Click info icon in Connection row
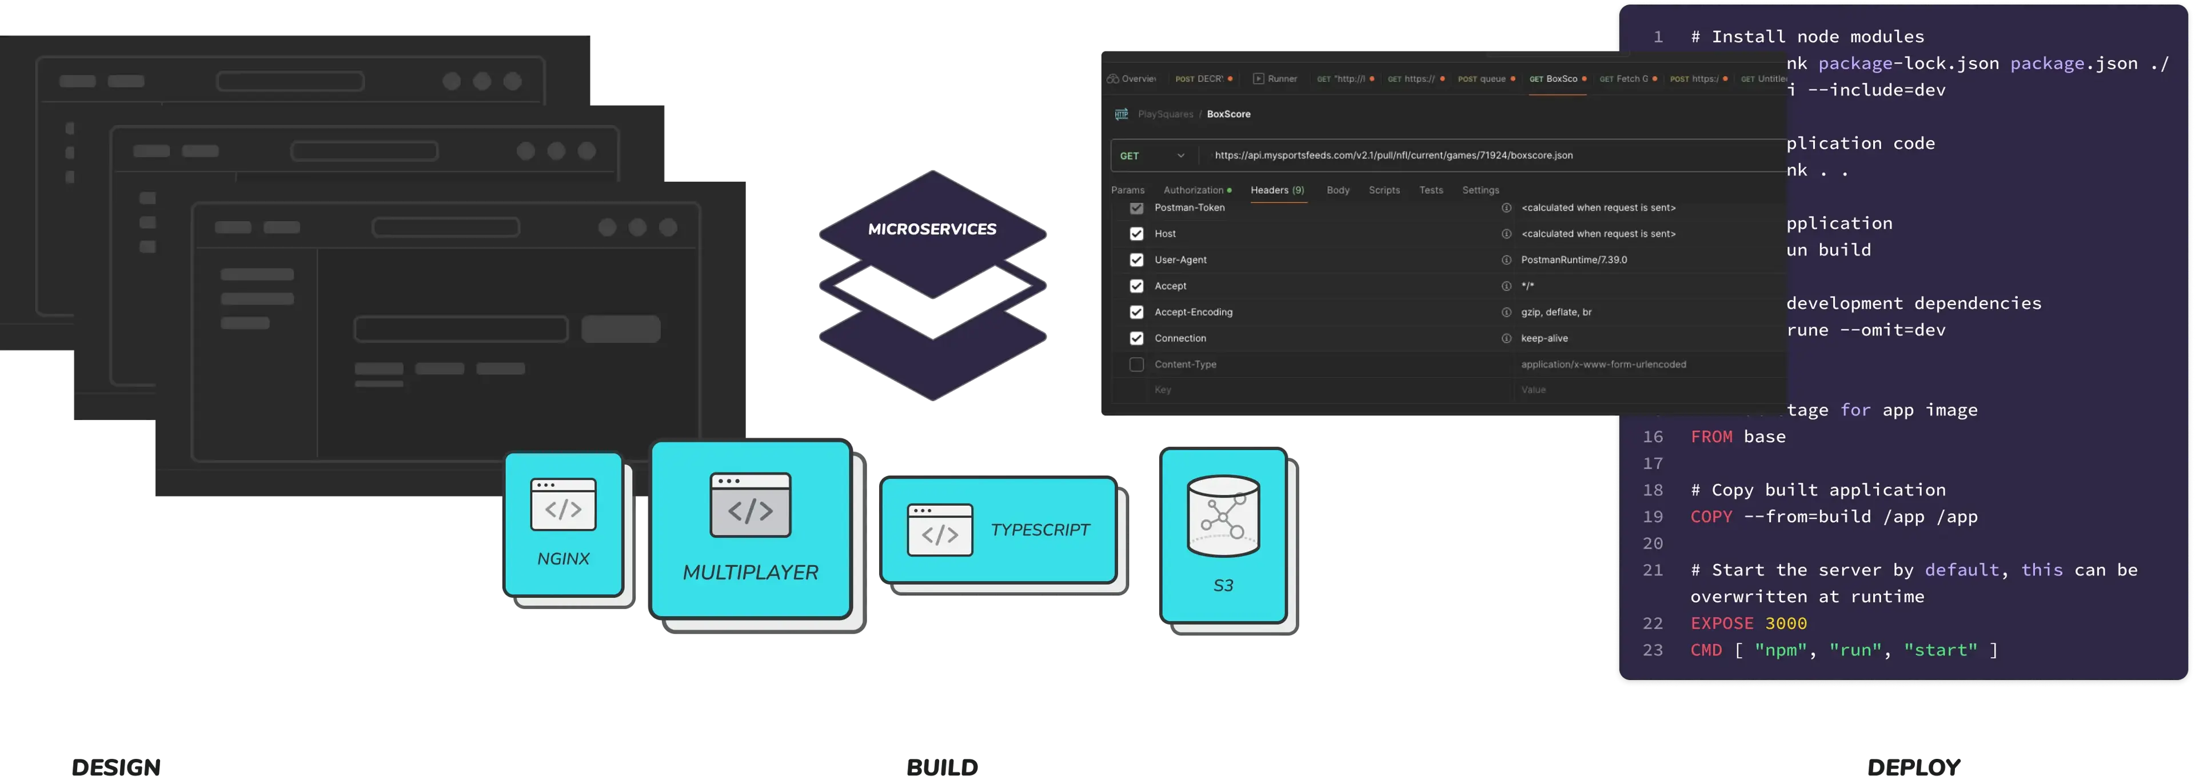The image size is (2195, 784). [x=1507, y=338]
